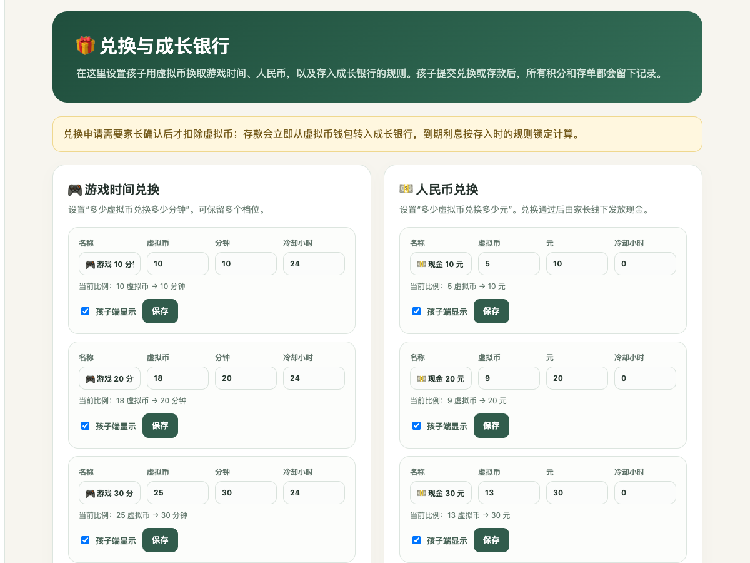Edit 分钟 field showing 30
The image size is (750, 563).
pos(246,492)
